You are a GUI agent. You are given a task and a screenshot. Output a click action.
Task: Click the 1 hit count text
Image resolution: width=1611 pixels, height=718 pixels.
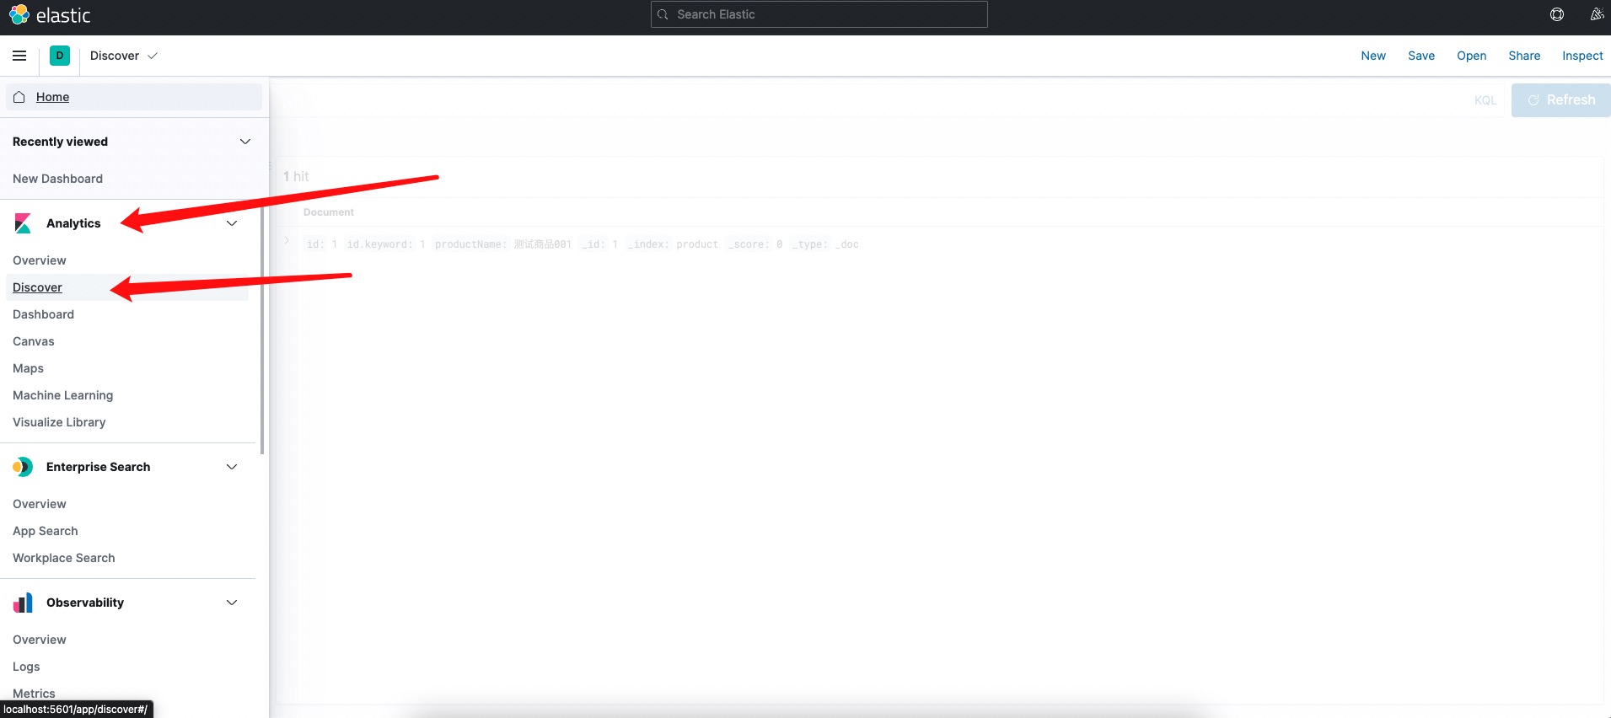(x=296, y=176)
